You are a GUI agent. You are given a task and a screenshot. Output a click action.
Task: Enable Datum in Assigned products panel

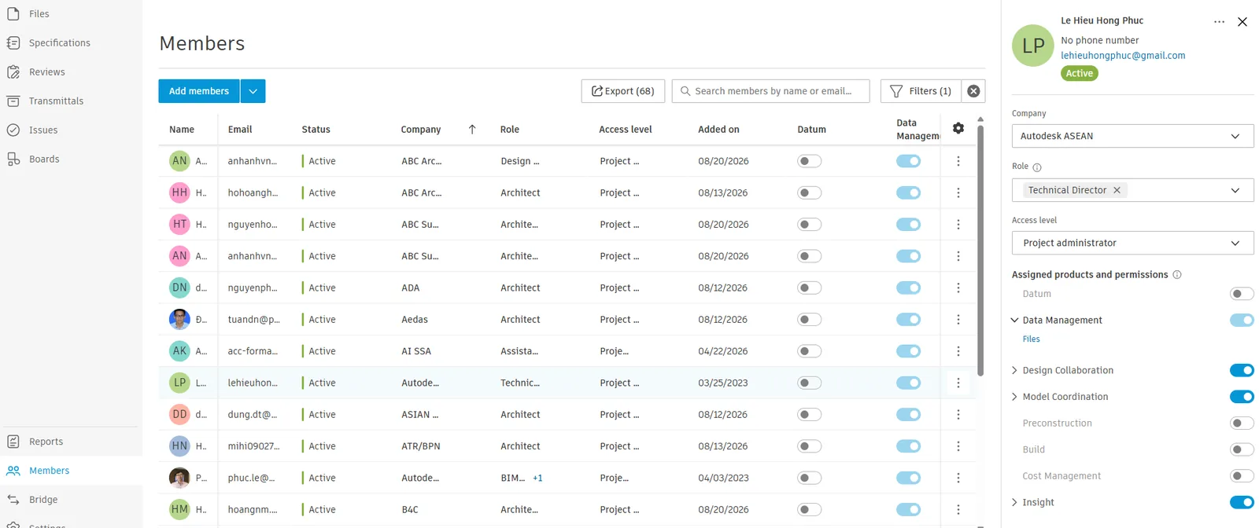click(1242, 294)
